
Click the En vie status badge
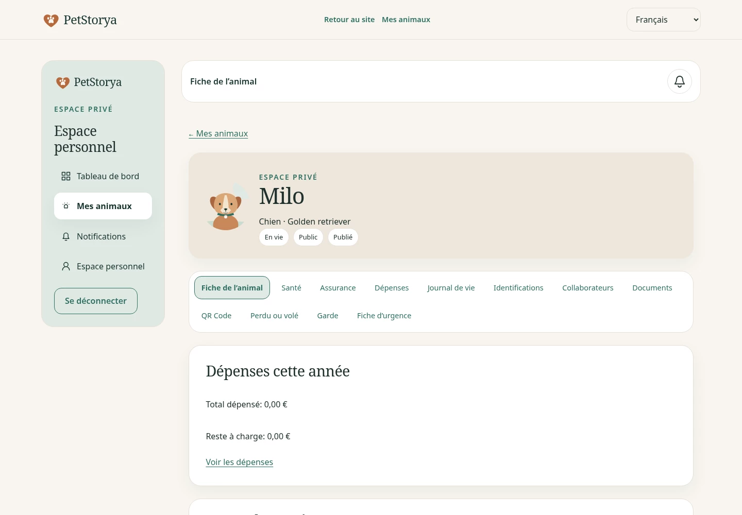(274, 237)
